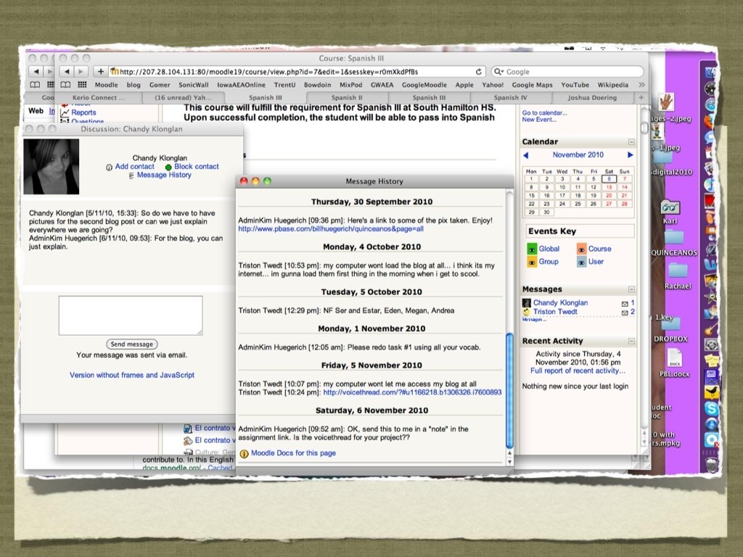Open the pbase.com quinceanos link
The height and width of the screenshot is (557, 743).
pyautogui.click(x=331, y=228)
